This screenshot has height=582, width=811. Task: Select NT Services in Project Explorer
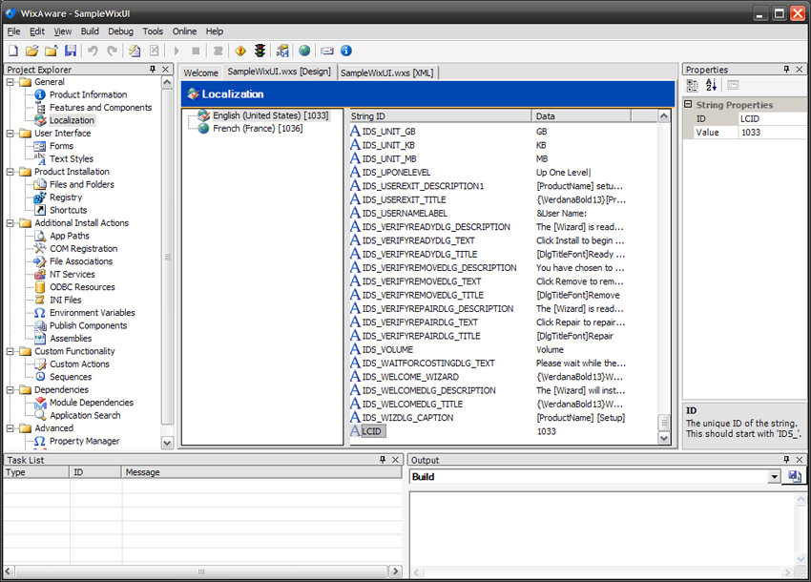tap(73, 274)
